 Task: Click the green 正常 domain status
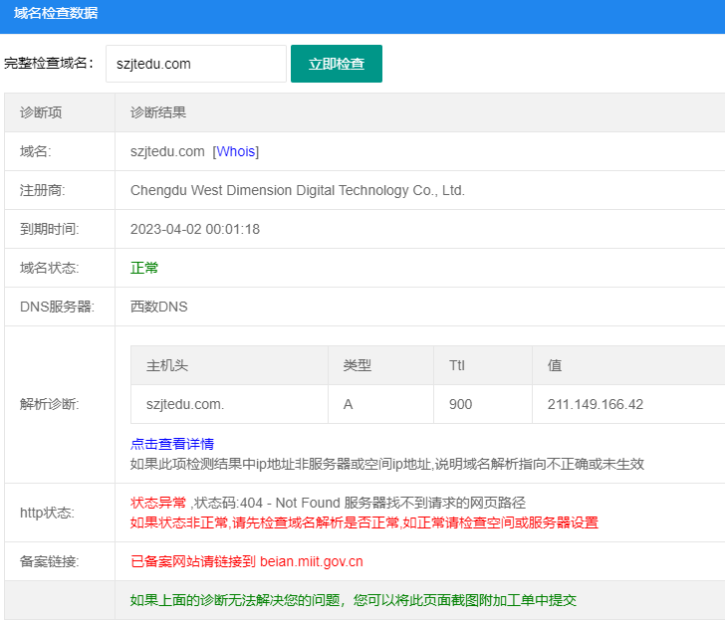click(144, 268)
